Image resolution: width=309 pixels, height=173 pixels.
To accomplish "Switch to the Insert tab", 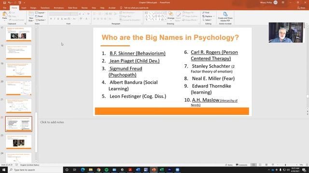I will [24, 8].
